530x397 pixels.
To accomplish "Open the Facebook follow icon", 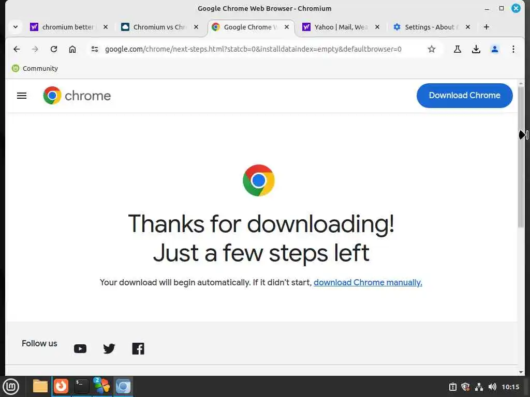I will [138, 348].
